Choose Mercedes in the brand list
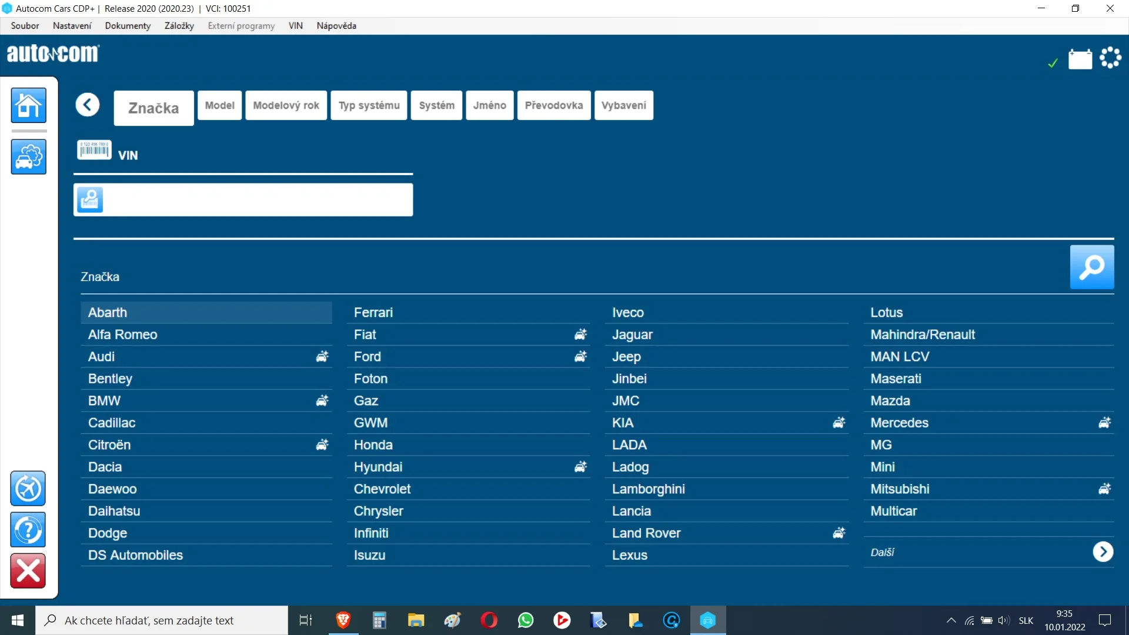This screenshot has width=1129, height=635. (x=899, y=423)
